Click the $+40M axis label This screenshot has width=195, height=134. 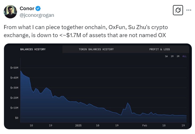pyautogui.click(x=14, y=78)
